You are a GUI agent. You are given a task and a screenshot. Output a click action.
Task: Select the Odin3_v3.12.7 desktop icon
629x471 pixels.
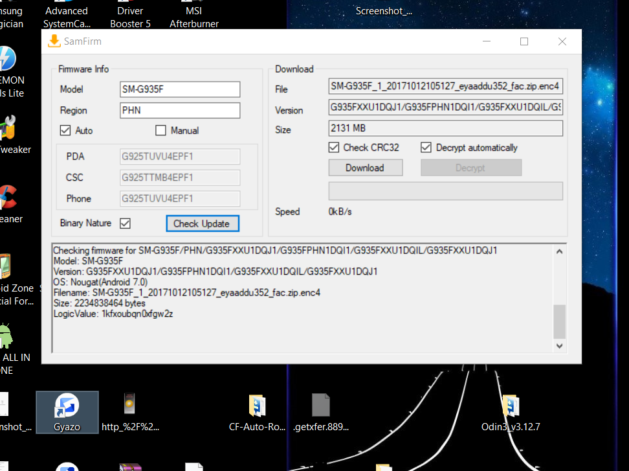(511, 413)
